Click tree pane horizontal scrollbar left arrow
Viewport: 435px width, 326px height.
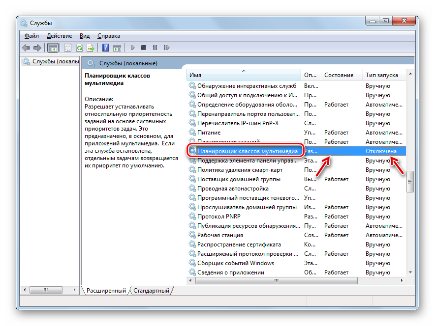(25, 290)
